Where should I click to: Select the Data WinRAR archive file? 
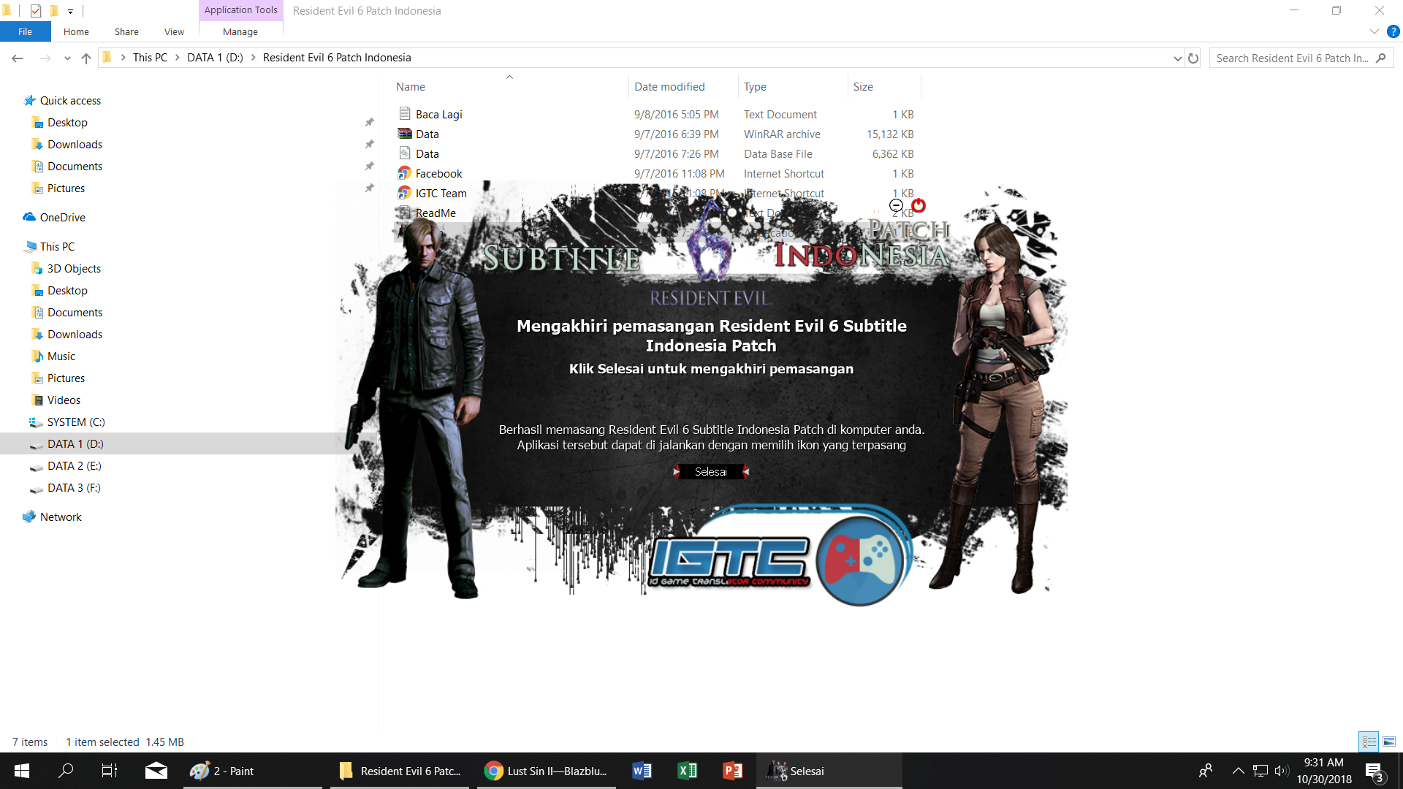pyautogui.click(x=427, y=134)
